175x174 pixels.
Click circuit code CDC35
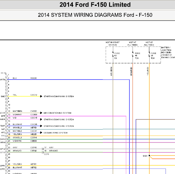point(34,124)
